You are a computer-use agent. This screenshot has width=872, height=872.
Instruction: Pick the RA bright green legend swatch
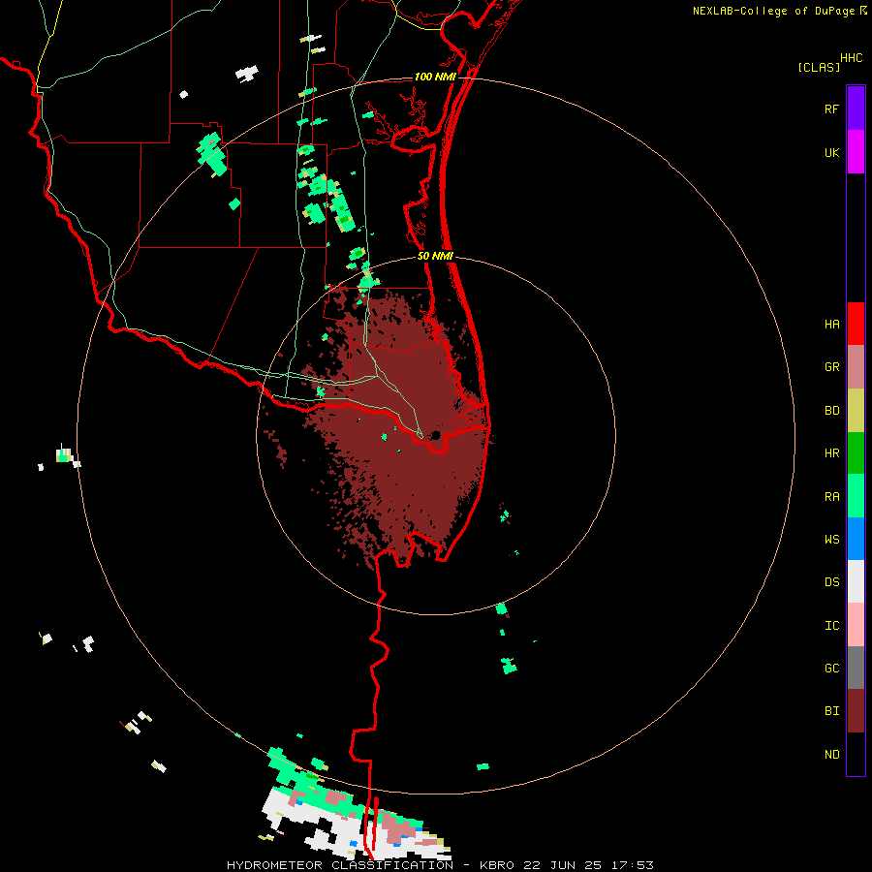click(x=856, y=496)
